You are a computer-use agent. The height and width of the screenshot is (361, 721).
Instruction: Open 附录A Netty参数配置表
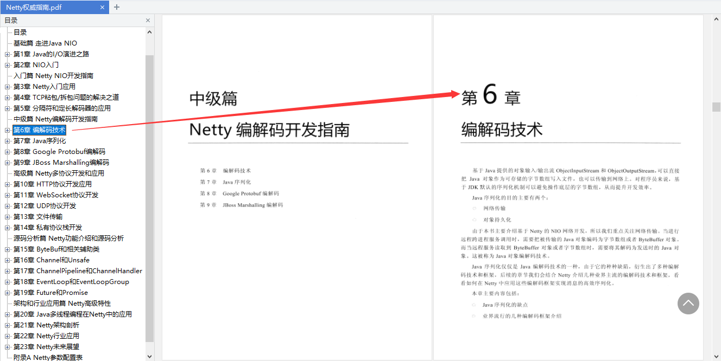48,357
